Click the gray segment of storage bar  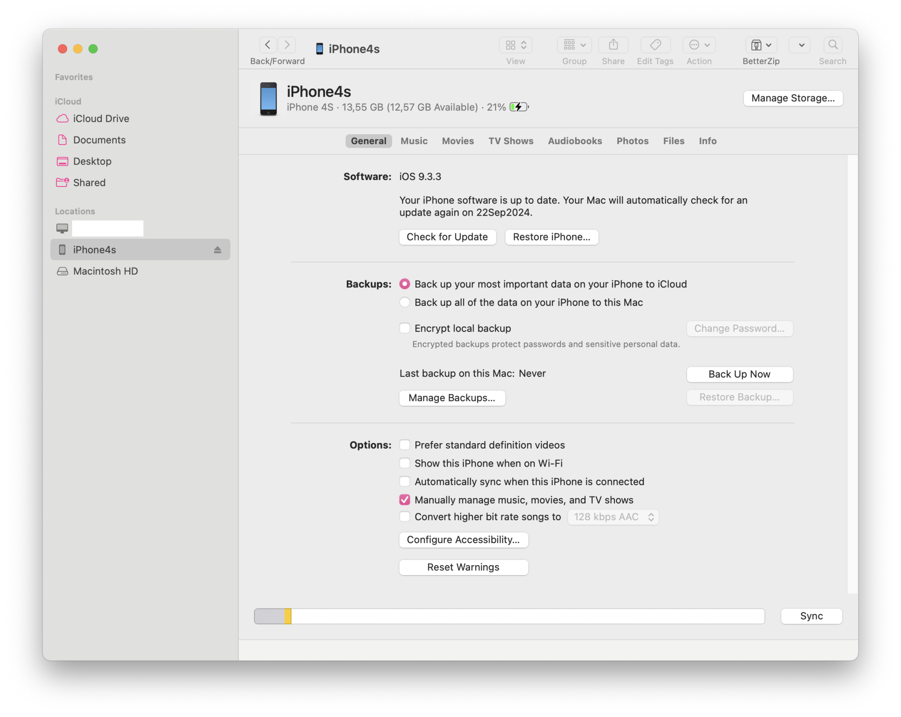click(x=269, y=616)
